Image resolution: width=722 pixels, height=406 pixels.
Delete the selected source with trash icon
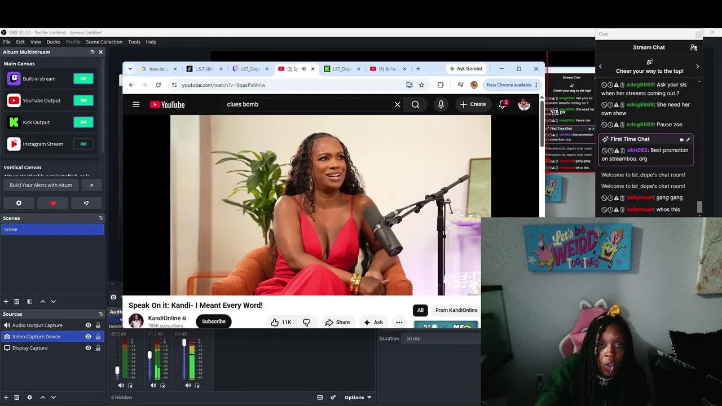(x=16, y=398)
